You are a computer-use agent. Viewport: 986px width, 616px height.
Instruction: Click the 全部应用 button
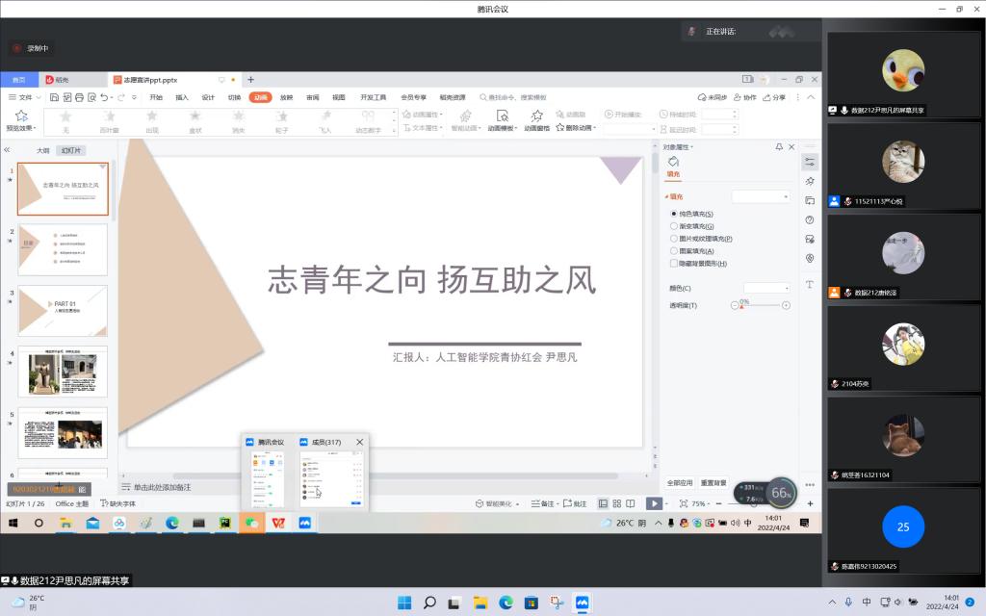(680, 482)
